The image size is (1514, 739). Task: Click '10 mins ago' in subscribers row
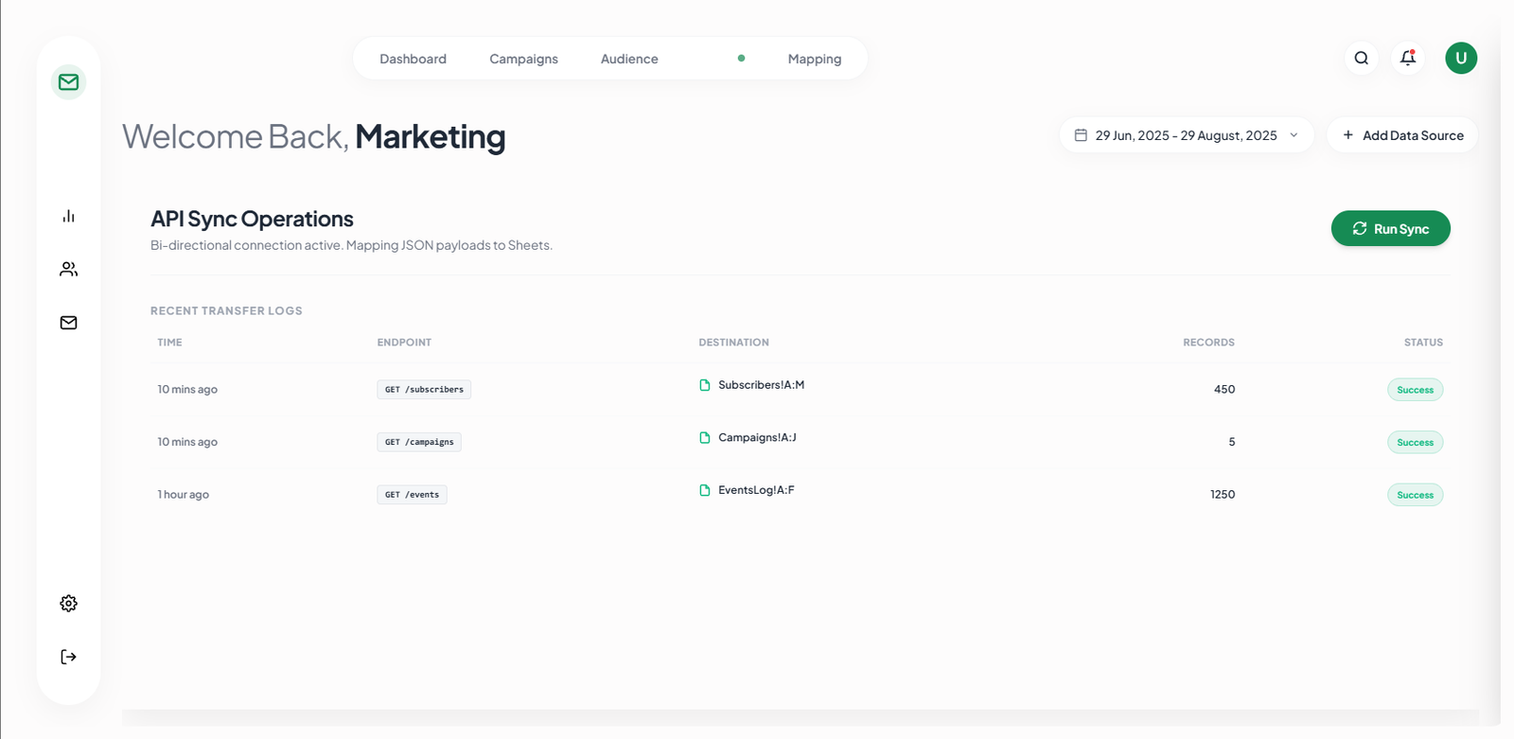point(187,390)
